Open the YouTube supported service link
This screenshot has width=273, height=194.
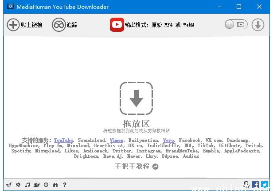(63, 140)
